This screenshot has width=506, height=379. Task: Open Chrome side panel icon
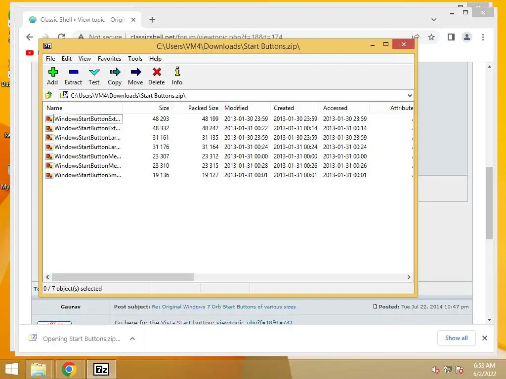451,37
